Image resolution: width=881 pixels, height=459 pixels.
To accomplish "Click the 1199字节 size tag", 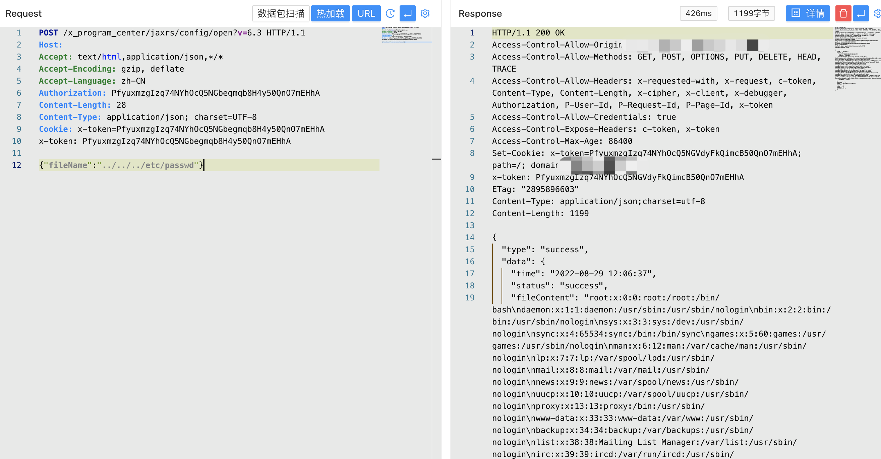I will [x=751, y=13].
